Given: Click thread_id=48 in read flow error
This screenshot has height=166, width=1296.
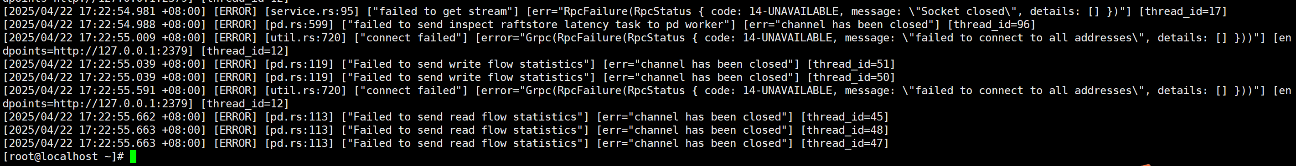Looking at the screenshot, I should click(845, 130).
